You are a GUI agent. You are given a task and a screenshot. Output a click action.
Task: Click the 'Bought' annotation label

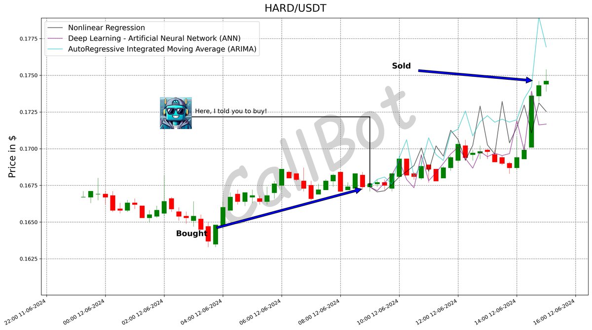[191, 233]
